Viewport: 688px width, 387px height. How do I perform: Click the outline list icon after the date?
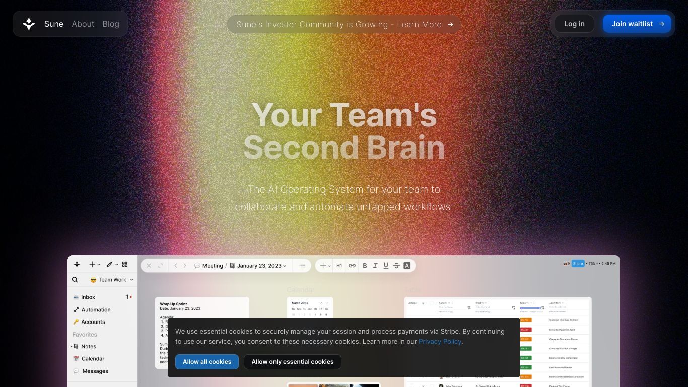click(x=302, y=266)
